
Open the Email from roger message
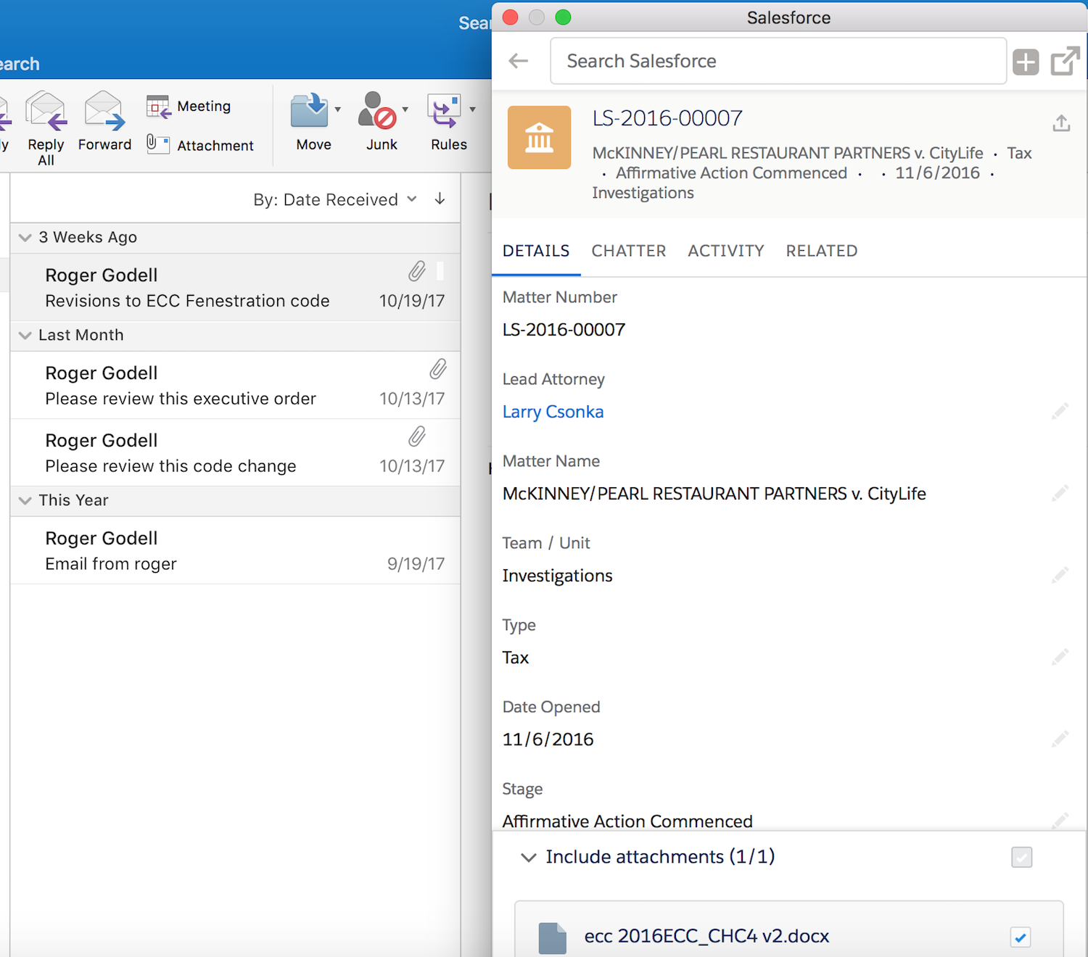[235, 550]
